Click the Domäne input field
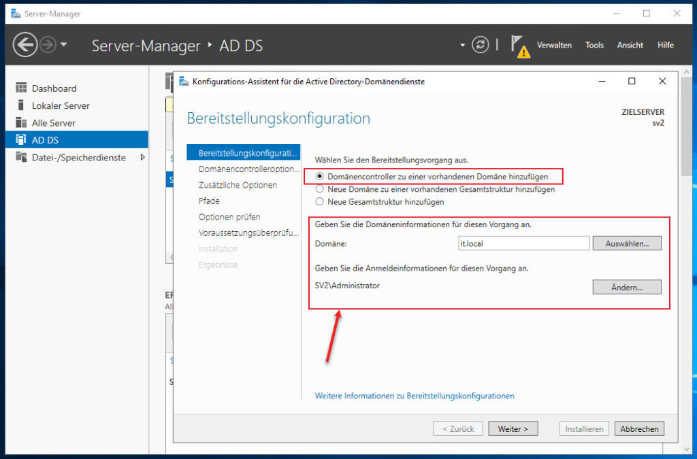This screenshot has height=459, width=697. pos(523,243)
